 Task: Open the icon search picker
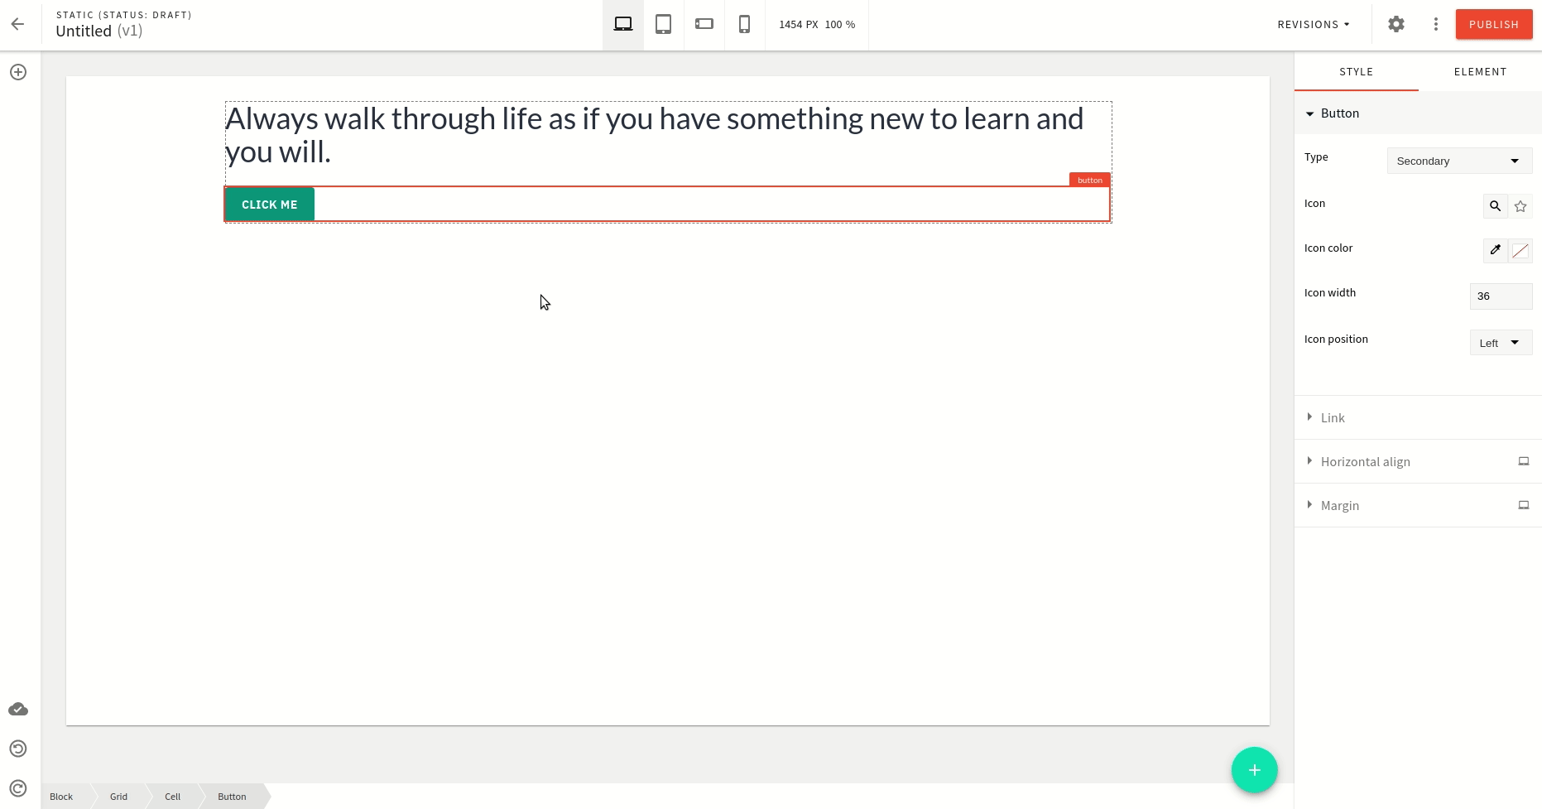click(x=1495, y=206)
